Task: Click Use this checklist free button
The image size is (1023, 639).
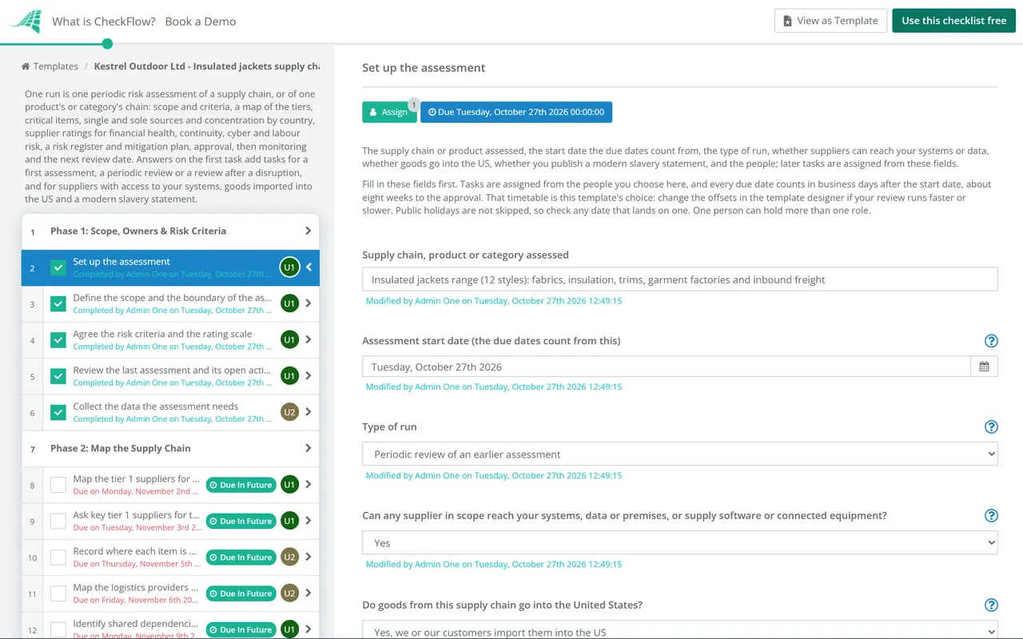Action: point(954,21)
